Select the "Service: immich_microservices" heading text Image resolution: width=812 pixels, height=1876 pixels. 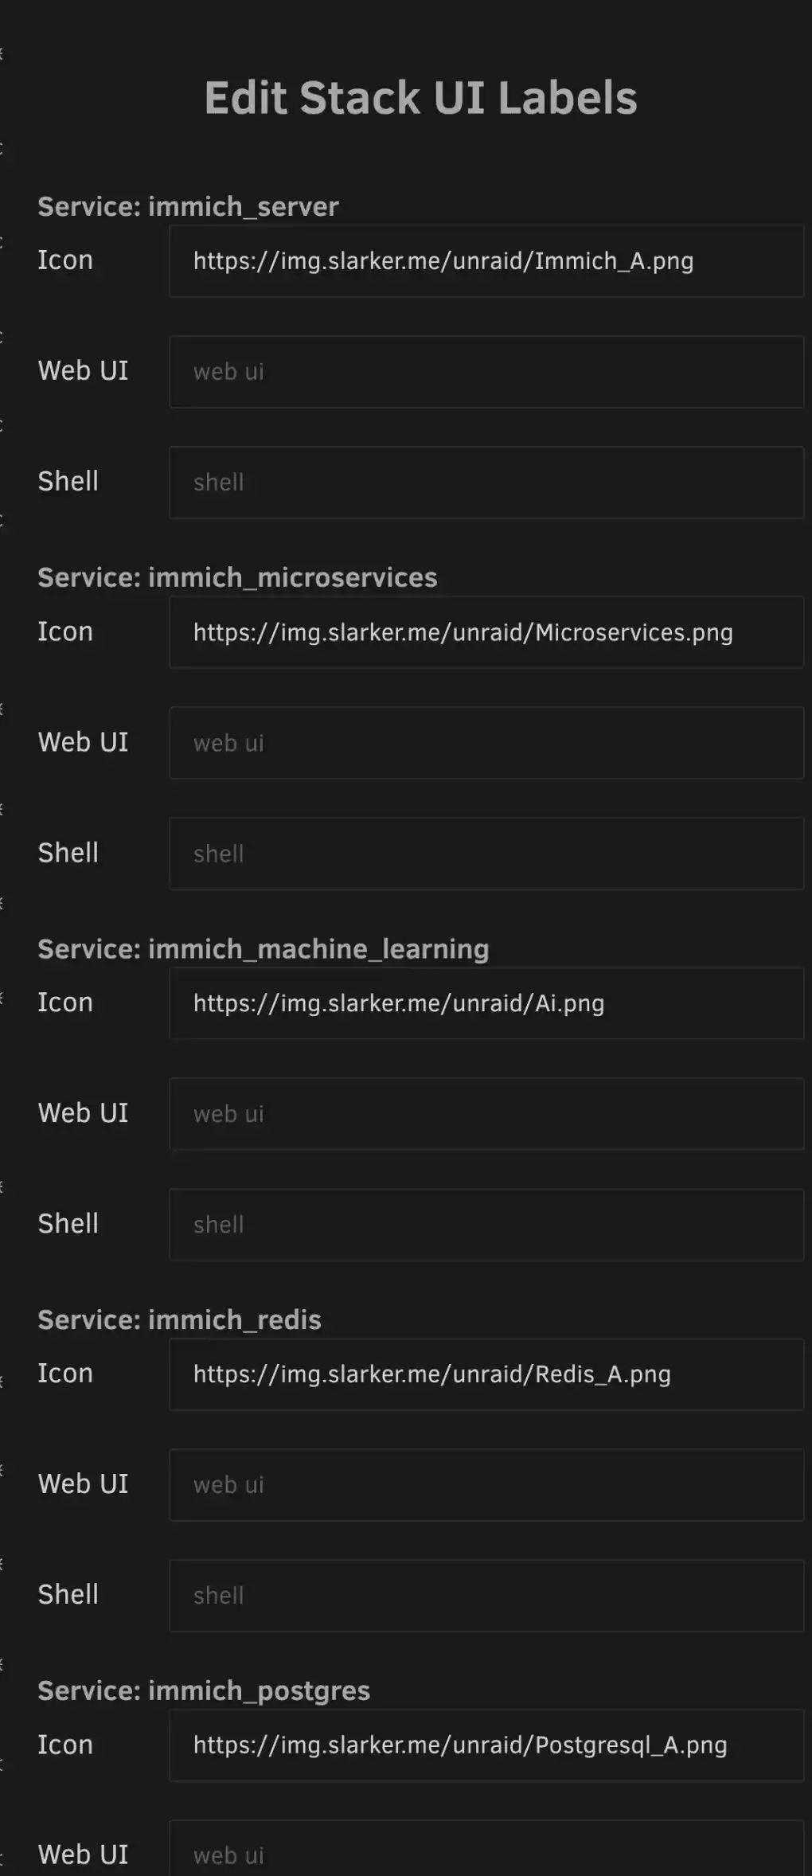237,578
